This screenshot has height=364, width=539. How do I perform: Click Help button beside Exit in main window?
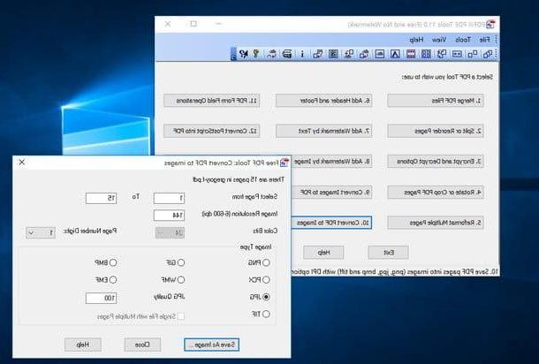(323, 253)
